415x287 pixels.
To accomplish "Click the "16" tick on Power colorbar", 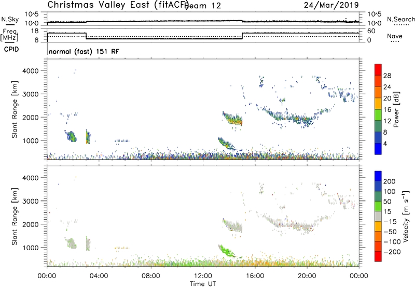I will pyautogui.click(x=387, y=109).
